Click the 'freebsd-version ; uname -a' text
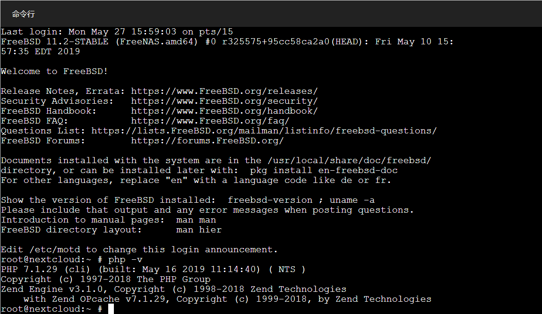This screenshot has width=542, height=314. point(301,200)
